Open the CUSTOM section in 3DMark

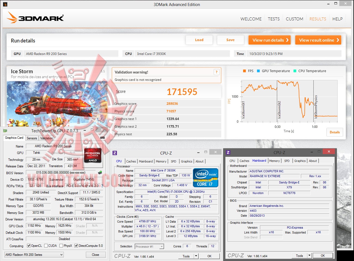[294, 19]
